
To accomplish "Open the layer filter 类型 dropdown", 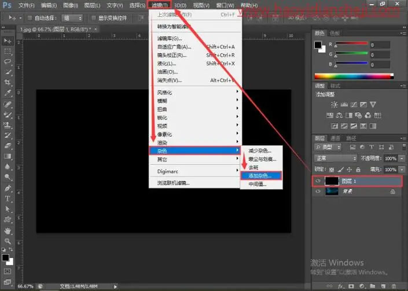I will coord(328,147).
